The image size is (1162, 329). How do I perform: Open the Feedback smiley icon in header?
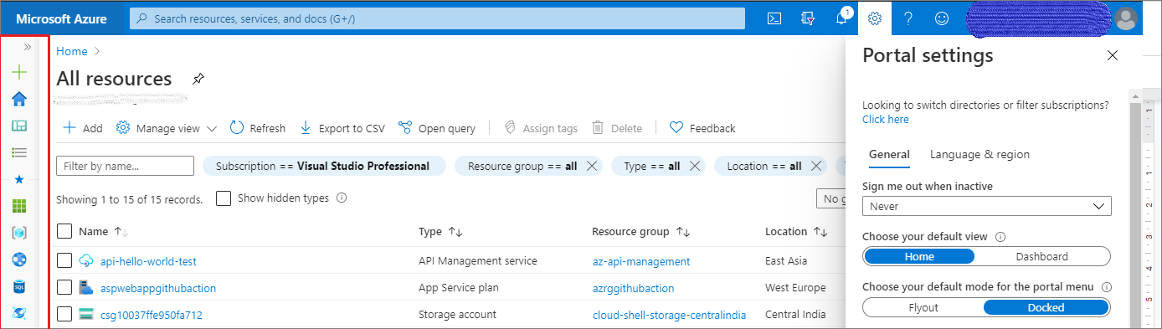pos(942,18)
